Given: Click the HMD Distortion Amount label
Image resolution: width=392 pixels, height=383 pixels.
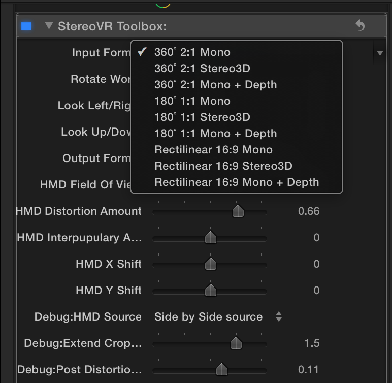Looking at the screenshot, I should point(79,211).
